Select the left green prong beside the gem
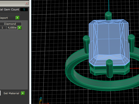This screenshot has height=104, width=139. 86,44
